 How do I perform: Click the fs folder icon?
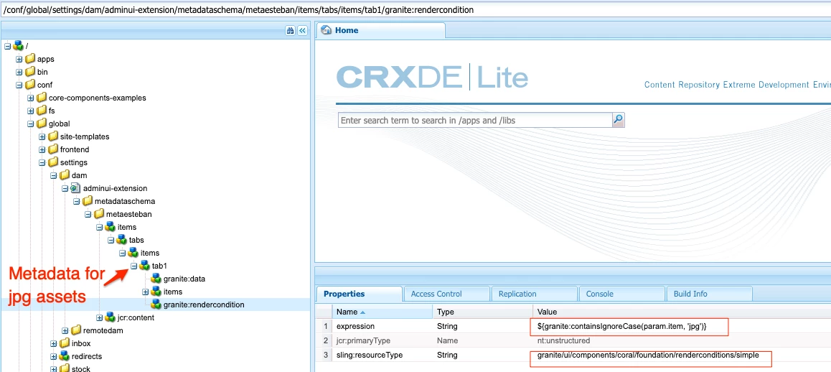[42, 111]
